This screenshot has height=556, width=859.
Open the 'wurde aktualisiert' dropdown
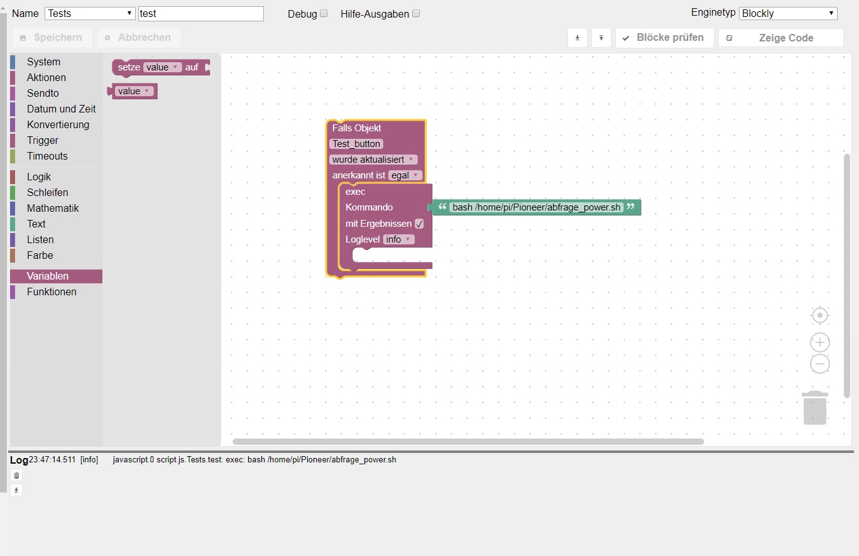(373, 160)
